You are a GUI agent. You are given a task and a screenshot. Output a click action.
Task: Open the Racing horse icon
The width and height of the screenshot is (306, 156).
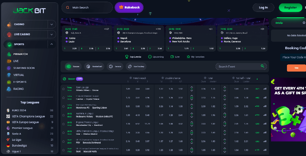coord(9,89)
